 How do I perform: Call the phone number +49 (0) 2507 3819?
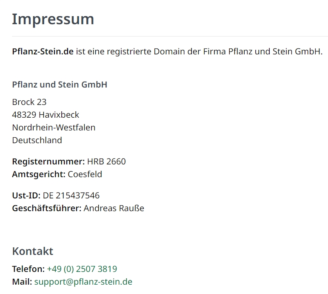tap(82, 269)
